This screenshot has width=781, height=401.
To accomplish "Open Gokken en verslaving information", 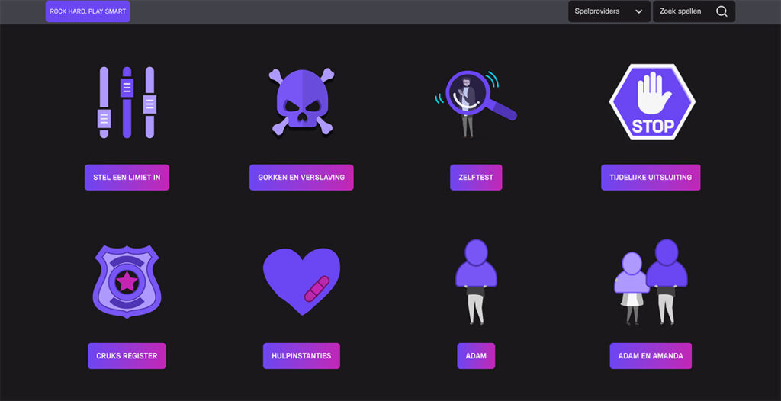I will (301, 178).
